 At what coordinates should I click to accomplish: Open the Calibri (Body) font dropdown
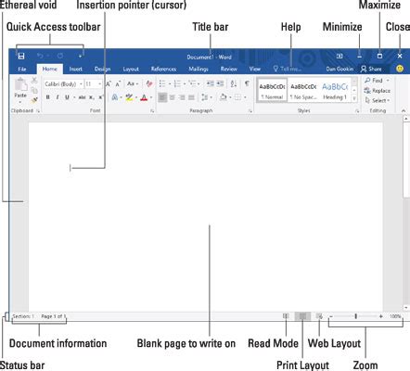coord(63,83)
